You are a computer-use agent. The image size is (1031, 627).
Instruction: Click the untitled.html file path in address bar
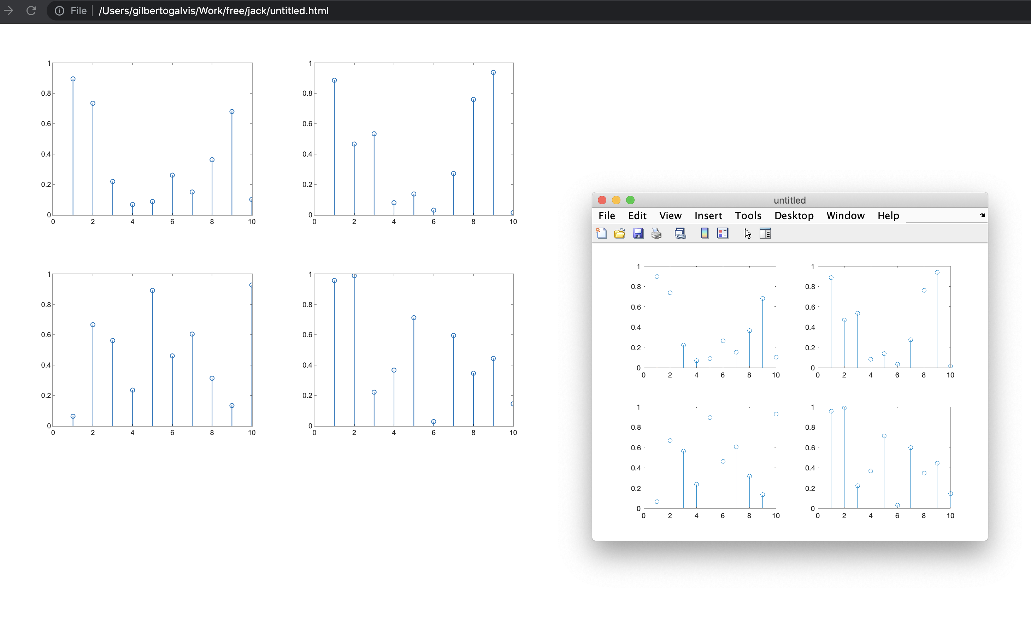tap(213, 11)
